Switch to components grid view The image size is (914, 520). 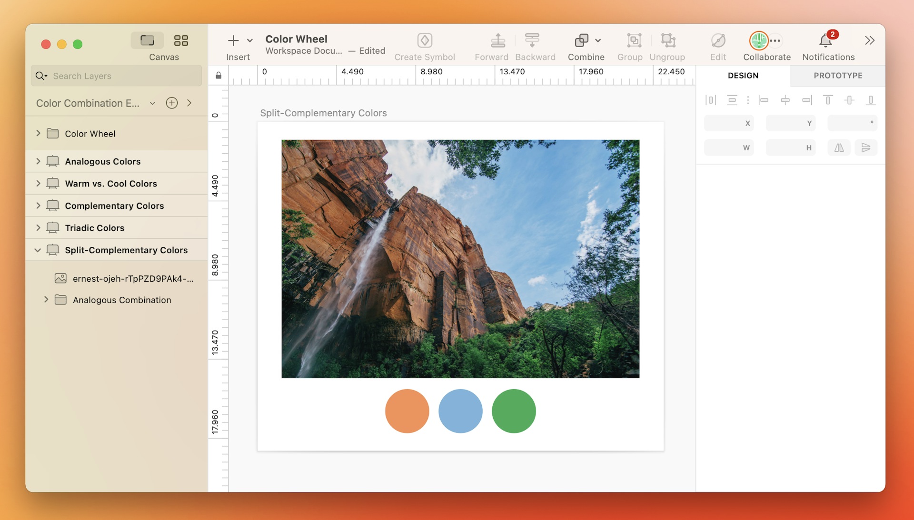tap(181, 40)
